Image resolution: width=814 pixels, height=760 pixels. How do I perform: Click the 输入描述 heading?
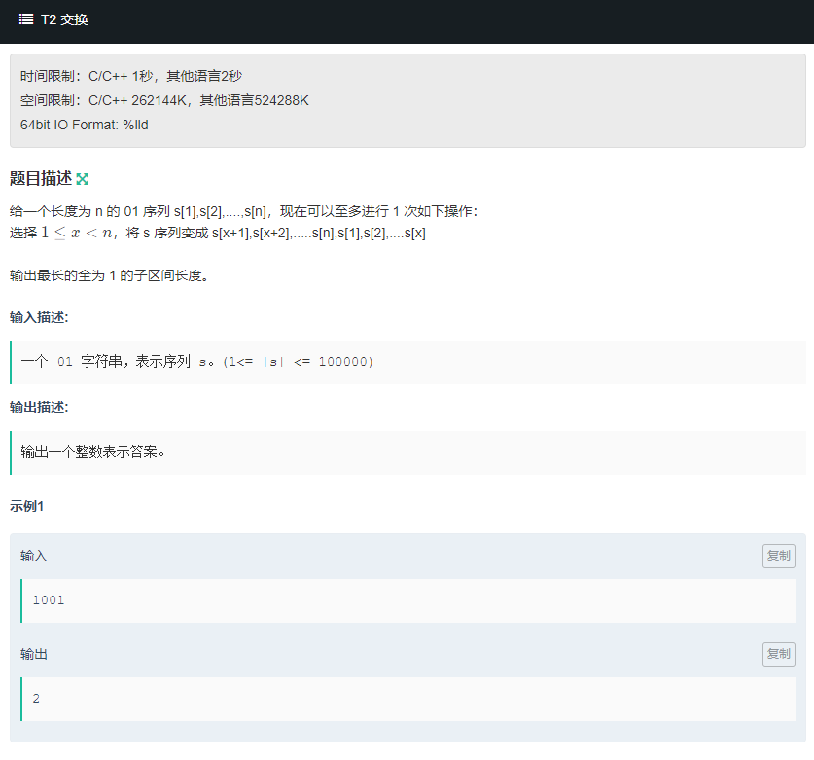point(39,317)
